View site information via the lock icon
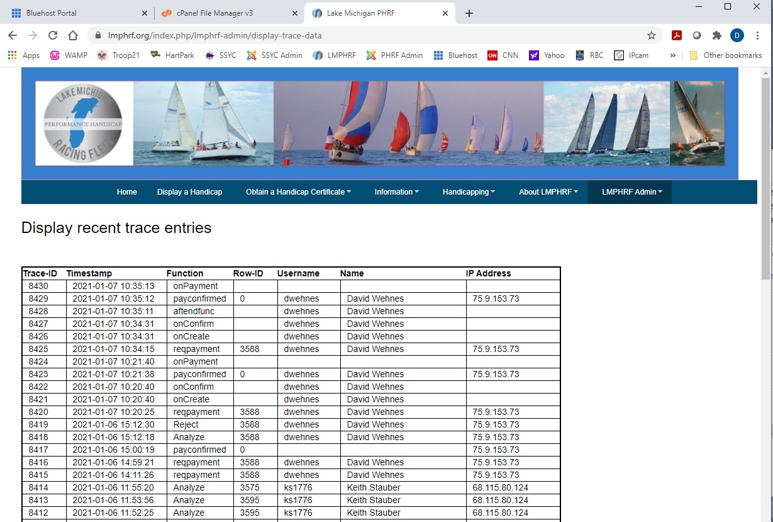The width and height of the screenshot is (773, 522). (x=97, y=35)
